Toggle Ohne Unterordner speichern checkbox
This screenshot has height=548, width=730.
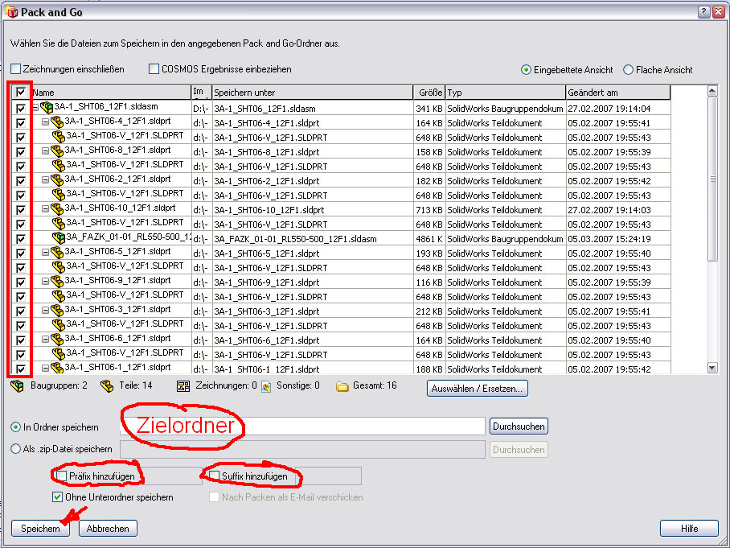pos(57,496)
